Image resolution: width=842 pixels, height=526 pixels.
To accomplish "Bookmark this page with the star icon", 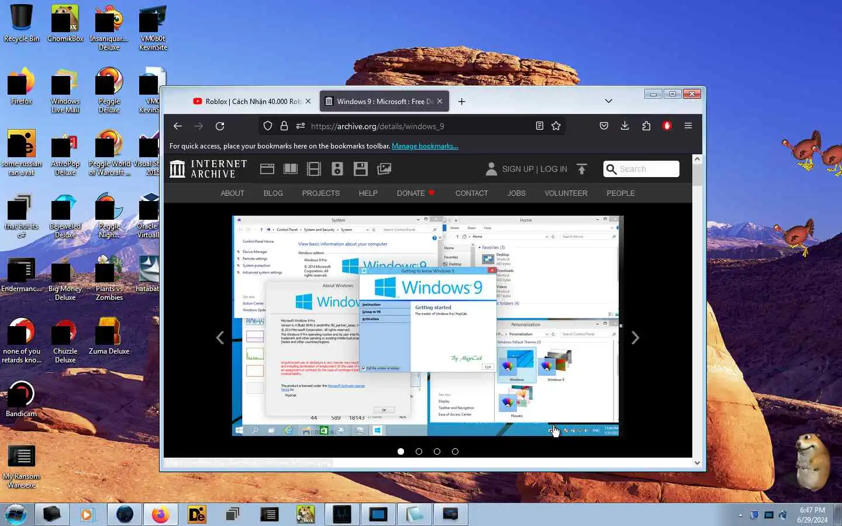I will pyautogui.click(x=556, y=126).
